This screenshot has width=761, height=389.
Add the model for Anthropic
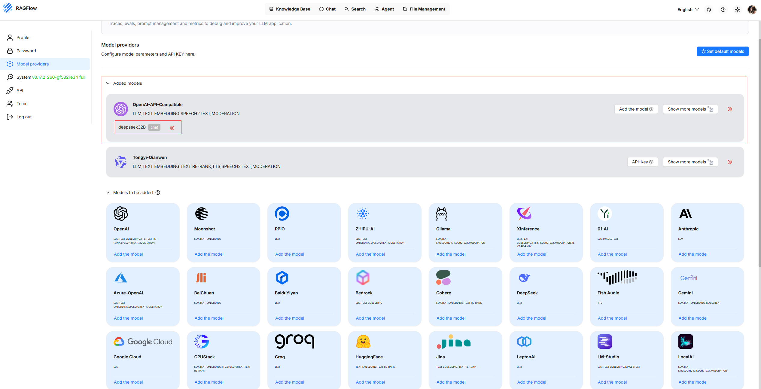click(693, 254)
